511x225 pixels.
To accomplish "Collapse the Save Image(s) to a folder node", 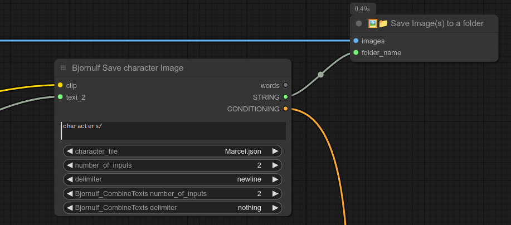I will pos(359,23).
